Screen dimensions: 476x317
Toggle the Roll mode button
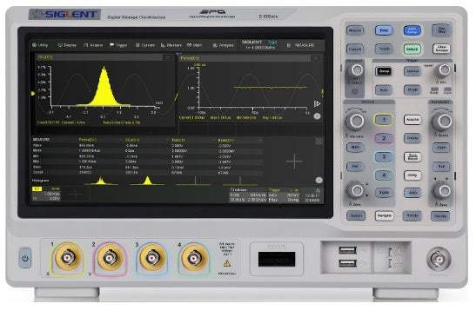coord(441,167)
